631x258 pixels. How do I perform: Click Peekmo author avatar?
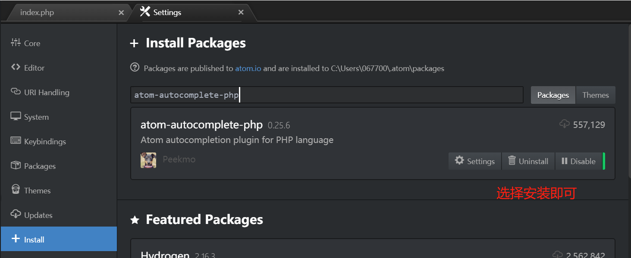coord(148,160)
